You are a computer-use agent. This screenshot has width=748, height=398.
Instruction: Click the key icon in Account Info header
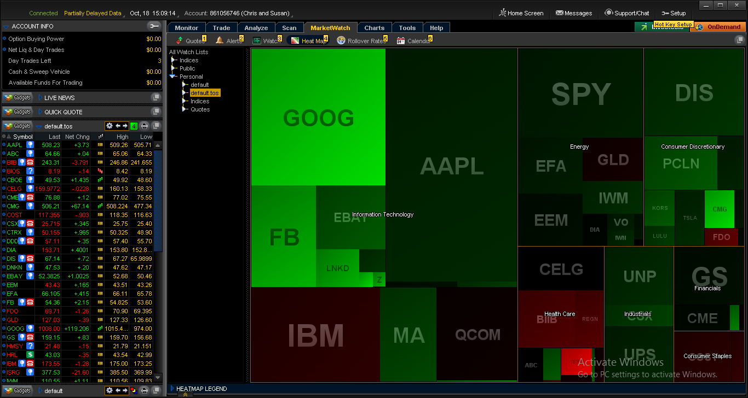154,26
